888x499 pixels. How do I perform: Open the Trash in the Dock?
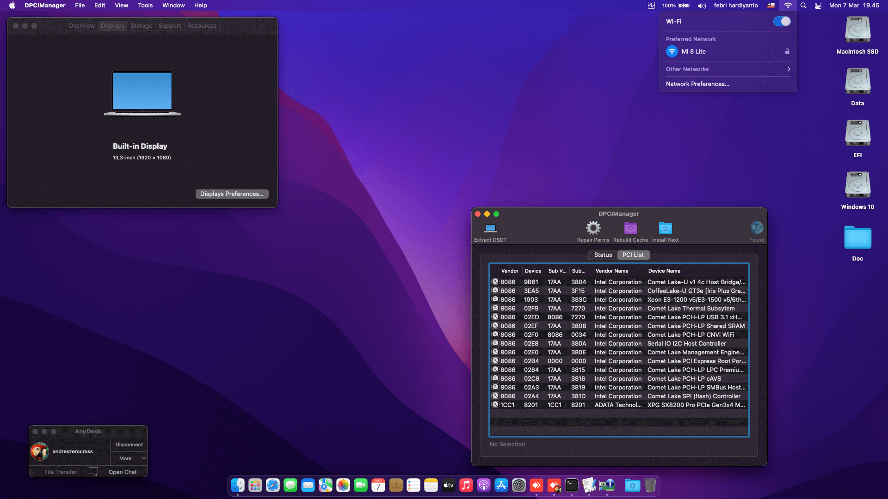(650, 485)
